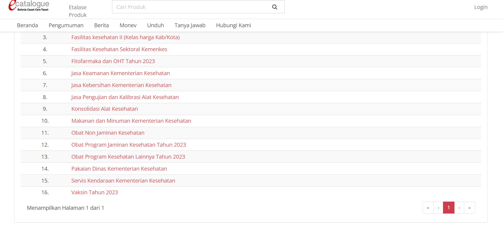503x225 pixels.
Task: Open Berita menu item
Action: [101, 25]
